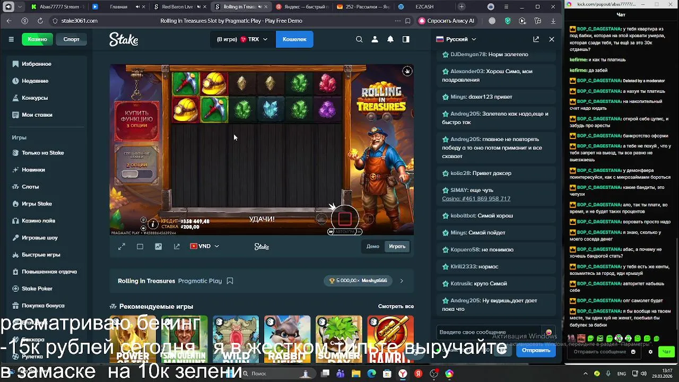The height and width of the screenshot is (382, 679).
Task: Click the green Чат button in Kick
Action: (x=666, y=352)
